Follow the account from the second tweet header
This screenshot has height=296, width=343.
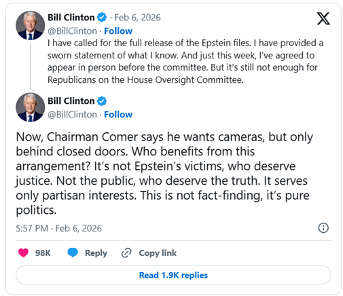click(118, 115)
